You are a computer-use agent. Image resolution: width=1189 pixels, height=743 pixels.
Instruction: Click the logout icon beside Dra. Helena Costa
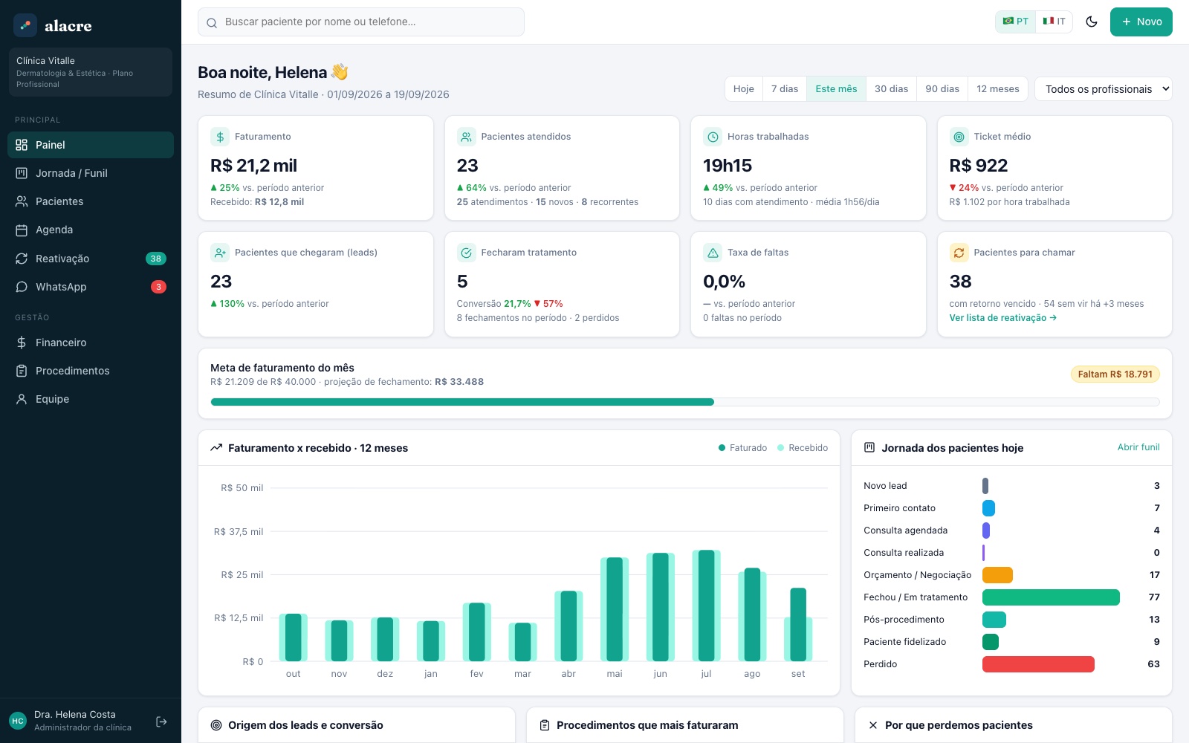tap(161, 721)
